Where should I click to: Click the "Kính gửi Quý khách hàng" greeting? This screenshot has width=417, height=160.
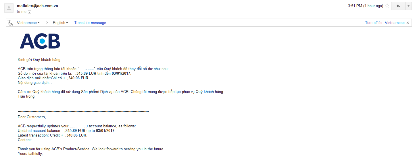click(39, 60)
